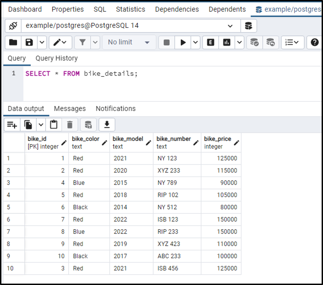
Task: Open the Dependencies menu item
Action: pyautogui.click(x=177, y=9)
